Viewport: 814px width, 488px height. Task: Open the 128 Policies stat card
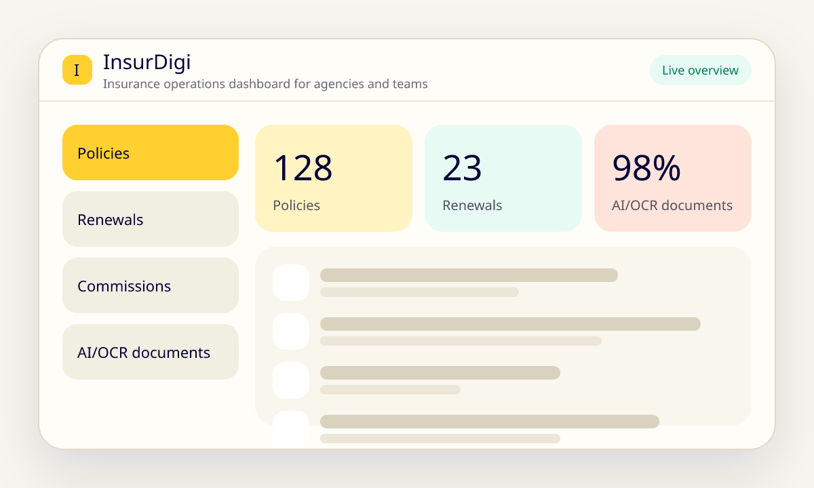tap(334, 178)
